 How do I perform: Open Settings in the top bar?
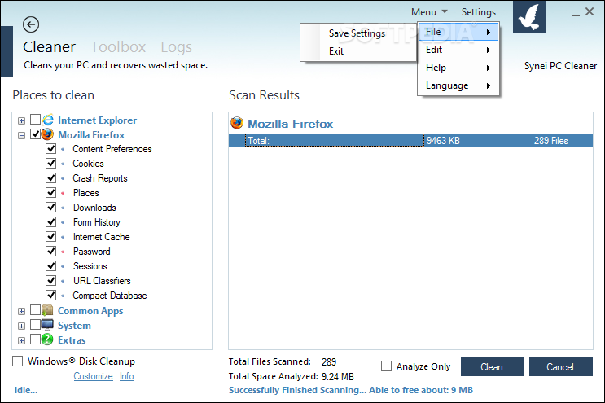(x=479, y=12)
